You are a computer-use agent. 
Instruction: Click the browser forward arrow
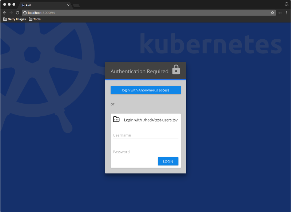coord(11,13)
